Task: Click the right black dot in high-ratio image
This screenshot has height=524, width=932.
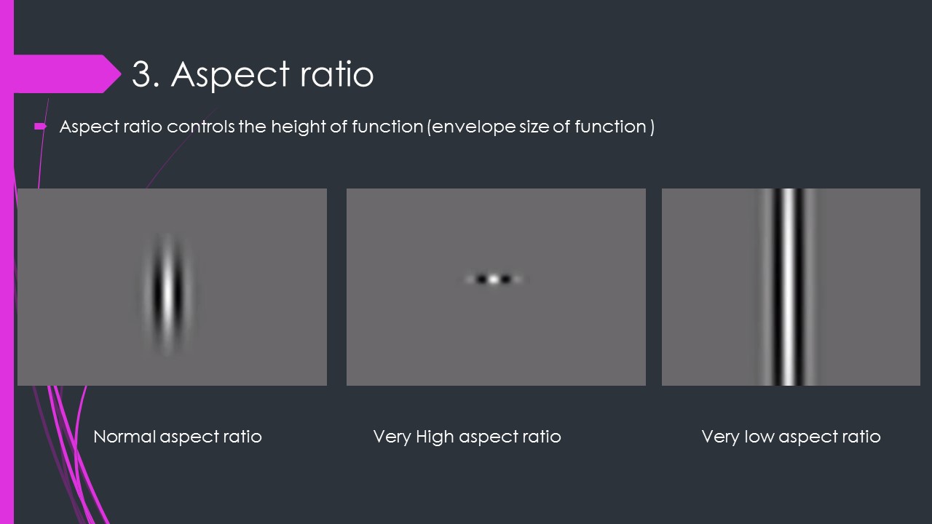Action: click(x=506, y=279)
